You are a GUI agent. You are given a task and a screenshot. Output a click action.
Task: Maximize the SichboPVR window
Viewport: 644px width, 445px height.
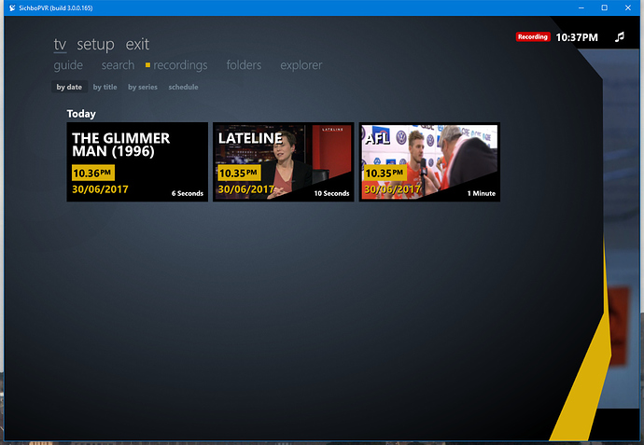[605, 7]
